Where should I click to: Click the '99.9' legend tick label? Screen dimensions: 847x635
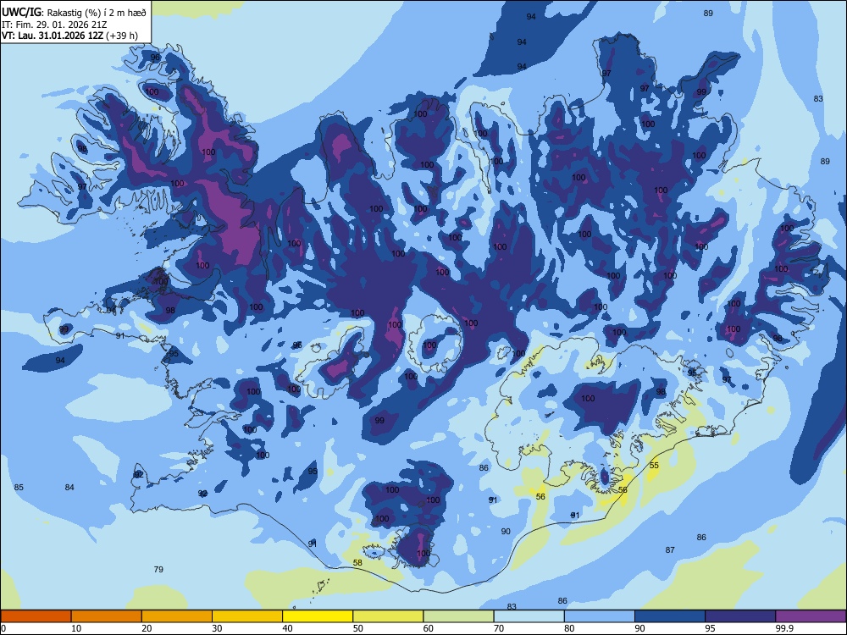click(784, 628)
